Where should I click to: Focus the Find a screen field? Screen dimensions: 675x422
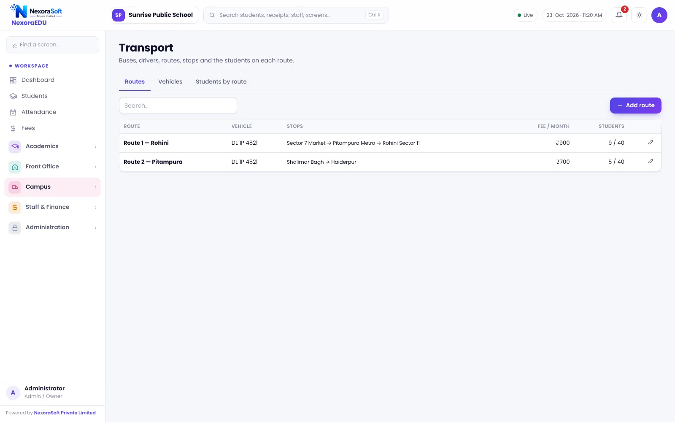point(52,45)
